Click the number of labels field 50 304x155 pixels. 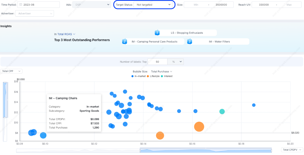pyautogui.click(x=157, y=62)
